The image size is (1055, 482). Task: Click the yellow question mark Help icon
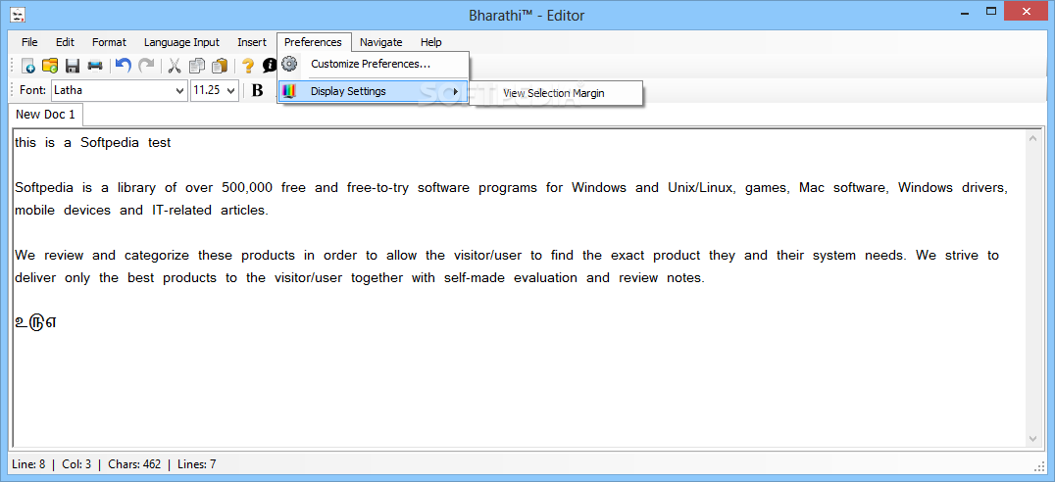point(248,66)
